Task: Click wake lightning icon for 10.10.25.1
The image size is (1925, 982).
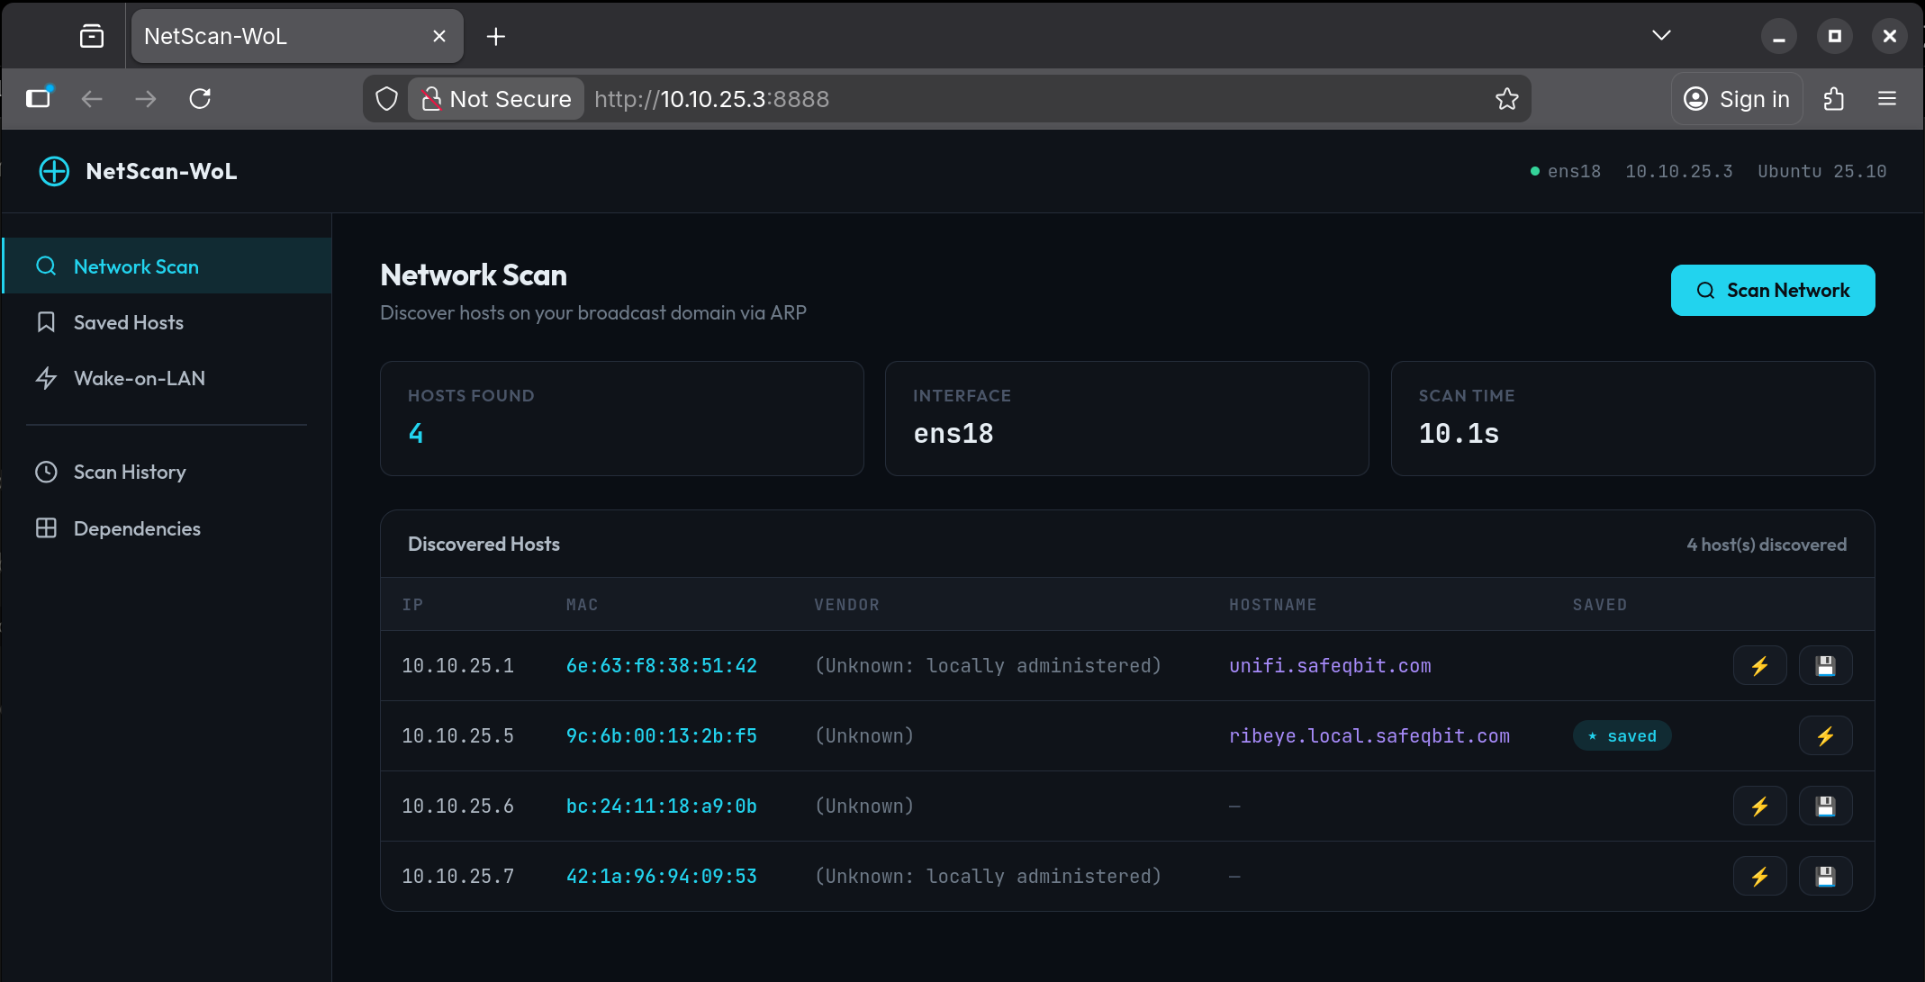Action: 1759,666
